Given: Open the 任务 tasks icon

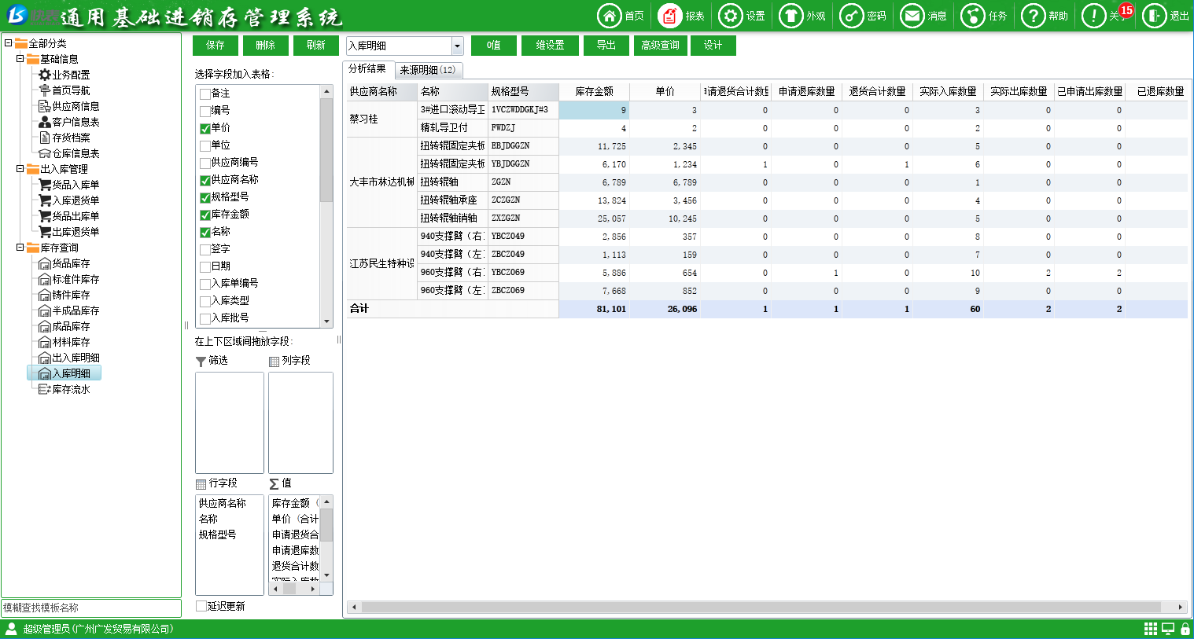Looking at the screenshot, I should point(973,16).
